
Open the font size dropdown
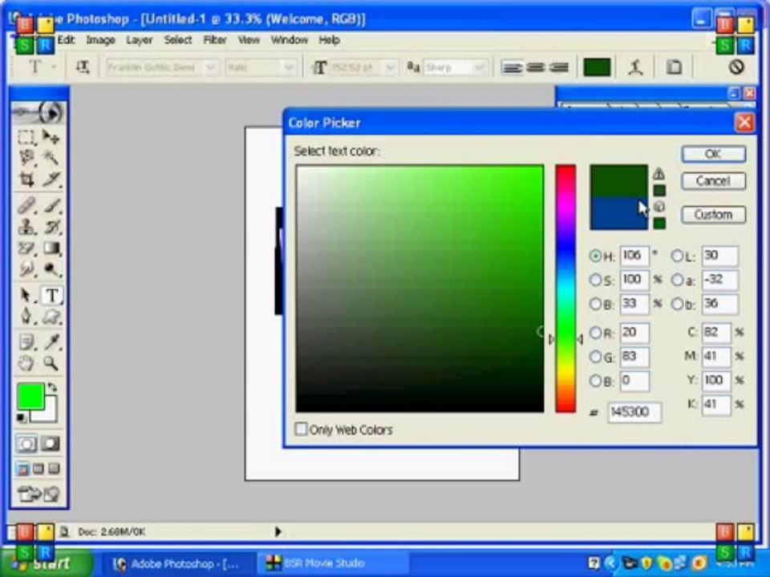[x=391, y=67]
